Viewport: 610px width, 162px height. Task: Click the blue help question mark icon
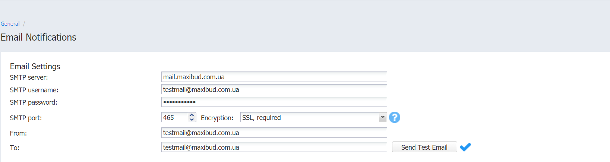[395, 117]
